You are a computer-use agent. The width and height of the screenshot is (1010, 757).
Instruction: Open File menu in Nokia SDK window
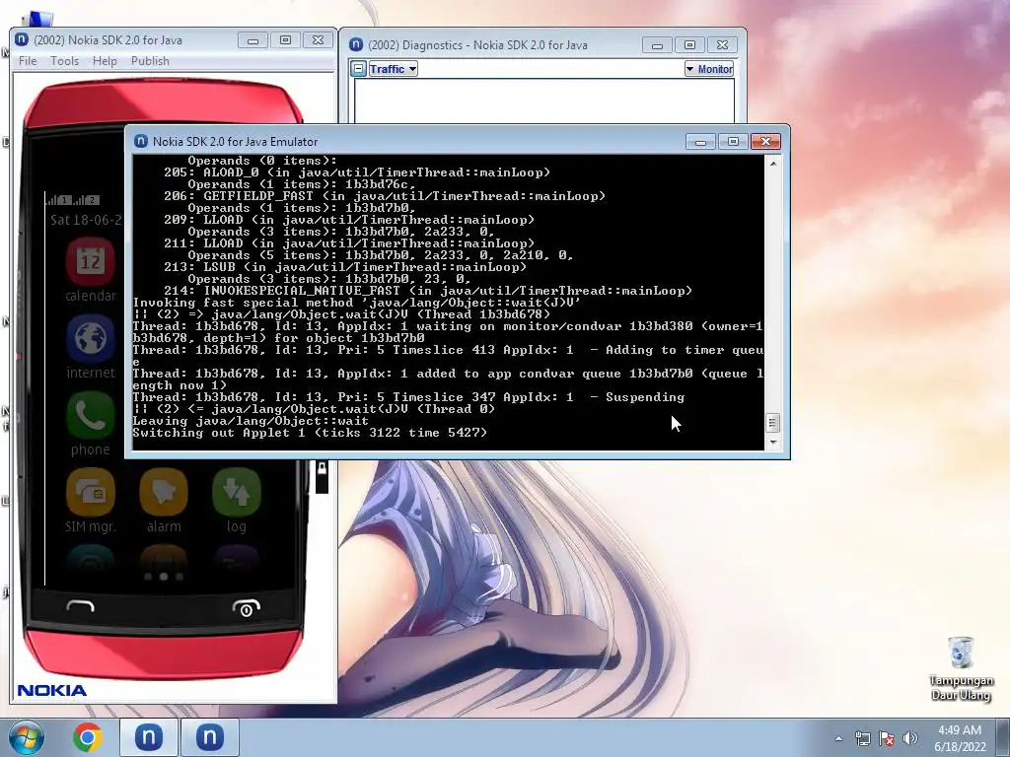[28, 60]
